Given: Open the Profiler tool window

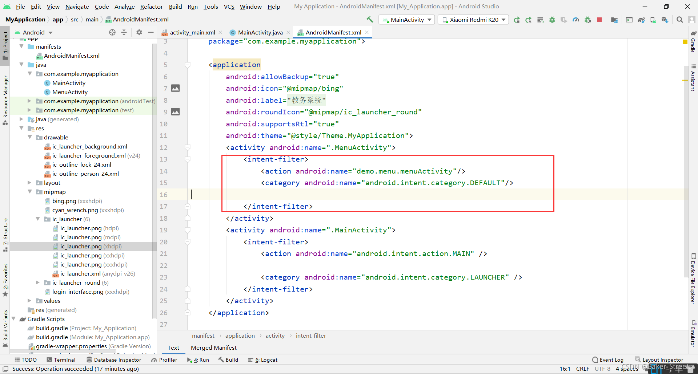Looking at the screenshot, I should pos(164,360).
